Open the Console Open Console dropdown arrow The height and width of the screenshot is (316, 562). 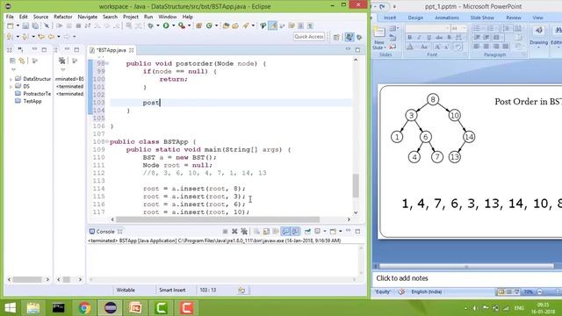[x=340, y=232]
